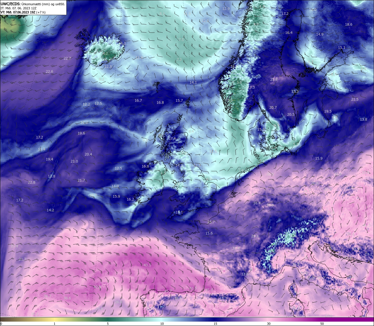Click the color scale tick labeled 50
374x326 pixels.
pyautogui.click(x=322, y=324)
